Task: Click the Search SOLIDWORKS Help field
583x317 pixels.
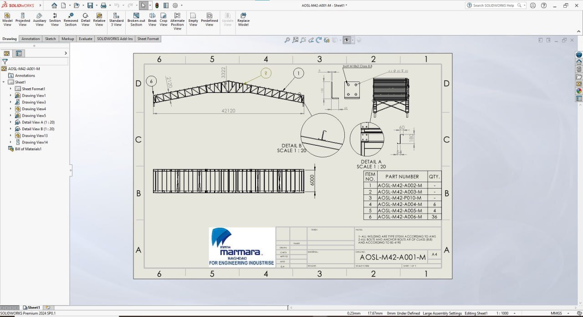Action: tap(496, 5)
